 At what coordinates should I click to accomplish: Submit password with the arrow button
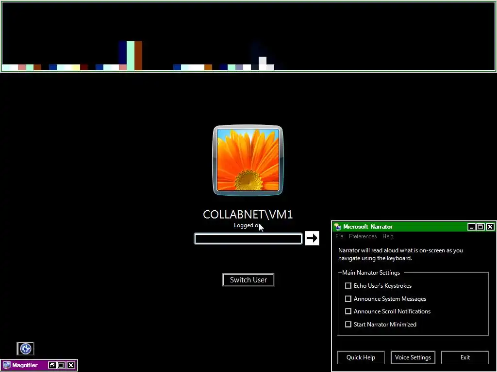(x=312, y=238)
